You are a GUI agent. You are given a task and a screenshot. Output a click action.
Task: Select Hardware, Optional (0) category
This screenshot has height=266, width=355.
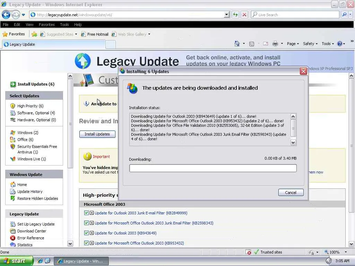tap(36, 120)
